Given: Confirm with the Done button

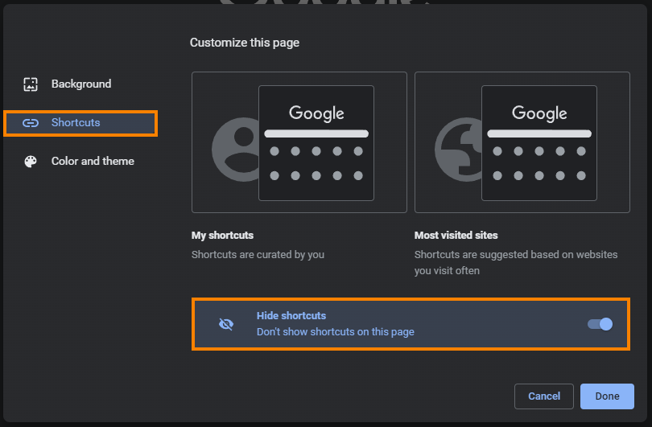Looking at the screenshot, I should pyautogui.click(x=607, y=396).
